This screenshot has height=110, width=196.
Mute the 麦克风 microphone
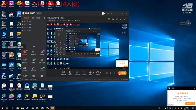[x=91, y=73]
